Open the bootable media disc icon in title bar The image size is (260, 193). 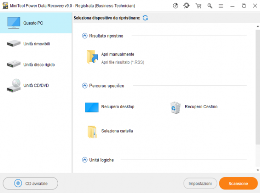click(x=175, y=6)
